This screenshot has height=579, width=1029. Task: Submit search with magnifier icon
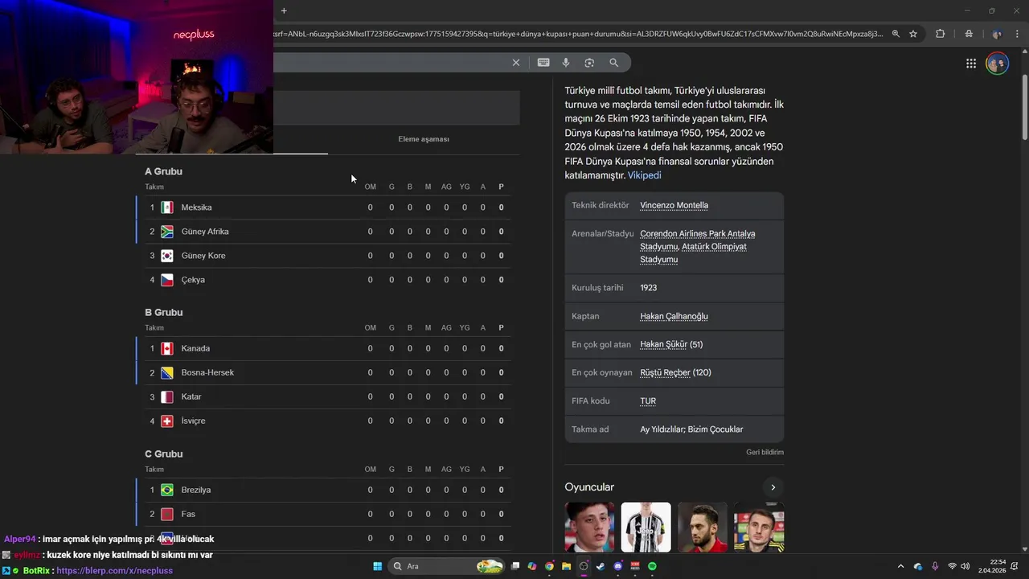[x=614, y=63]
